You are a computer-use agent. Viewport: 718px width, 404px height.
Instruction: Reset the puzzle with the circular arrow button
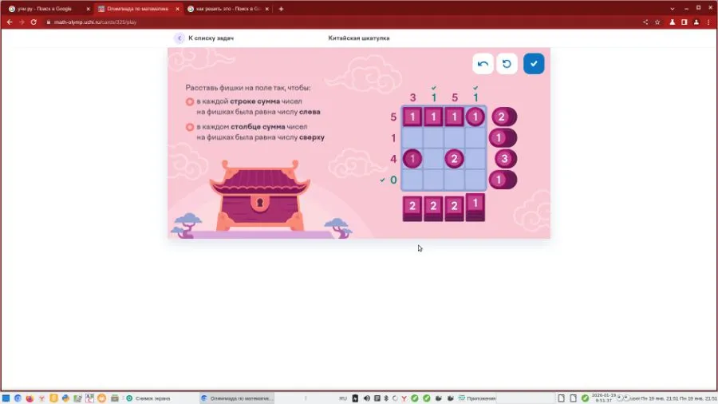(507, 64)
